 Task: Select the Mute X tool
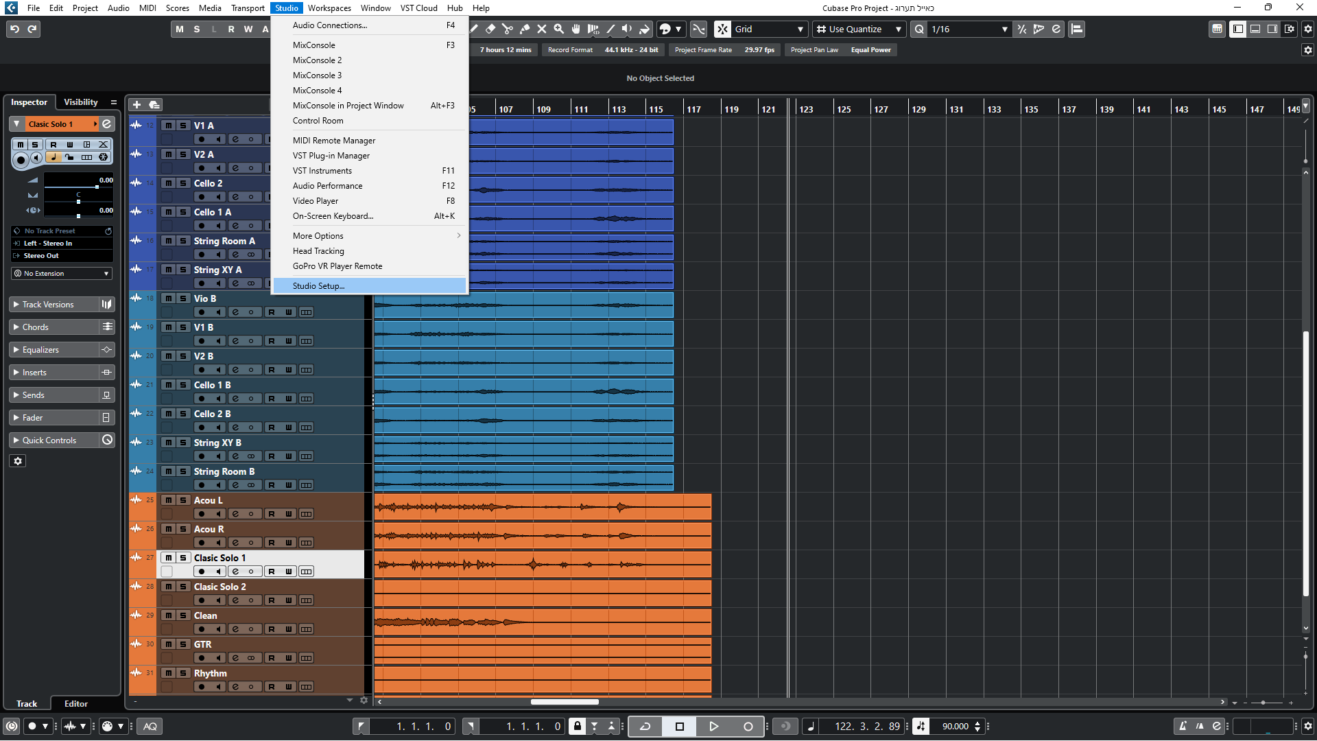click(x=542, y=29)
